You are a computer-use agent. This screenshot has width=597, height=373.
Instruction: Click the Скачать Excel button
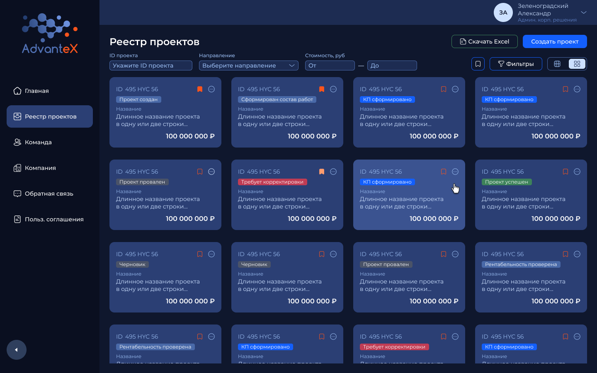[485, 41]
